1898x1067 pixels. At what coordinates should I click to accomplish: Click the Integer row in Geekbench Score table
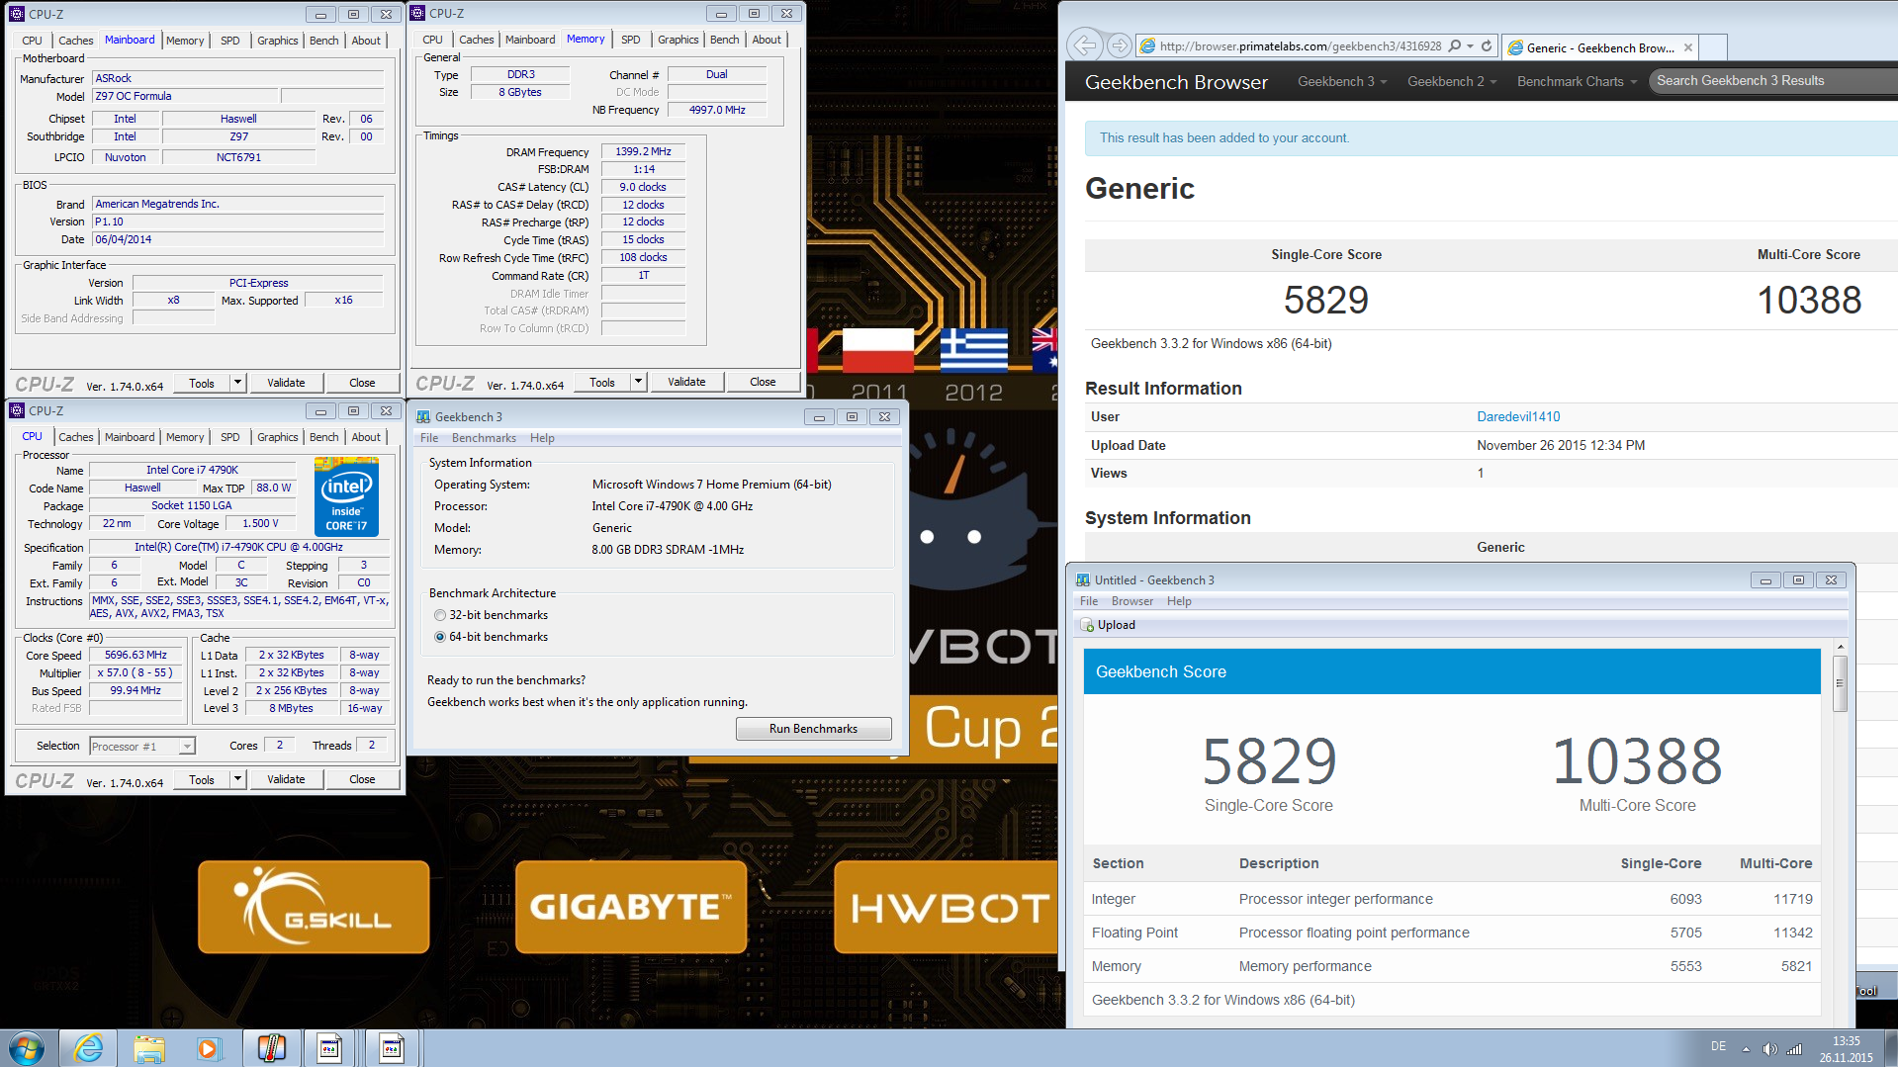click(1452, 899)
